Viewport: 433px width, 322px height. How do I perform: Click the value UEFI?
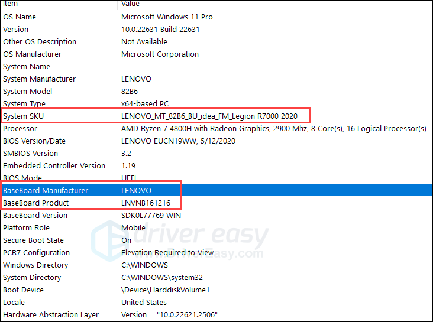[x=129, y=178]
